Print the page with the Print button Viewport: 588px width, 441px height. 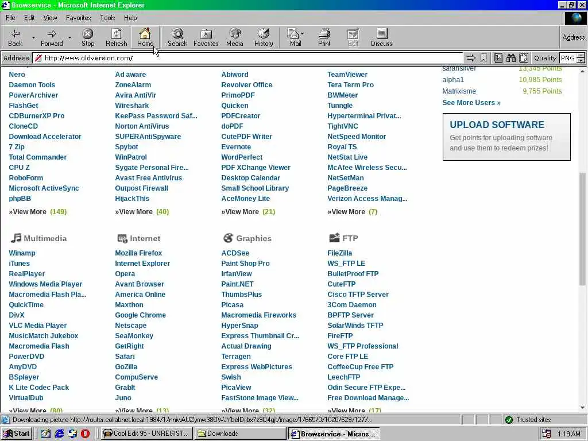(324, 37)
